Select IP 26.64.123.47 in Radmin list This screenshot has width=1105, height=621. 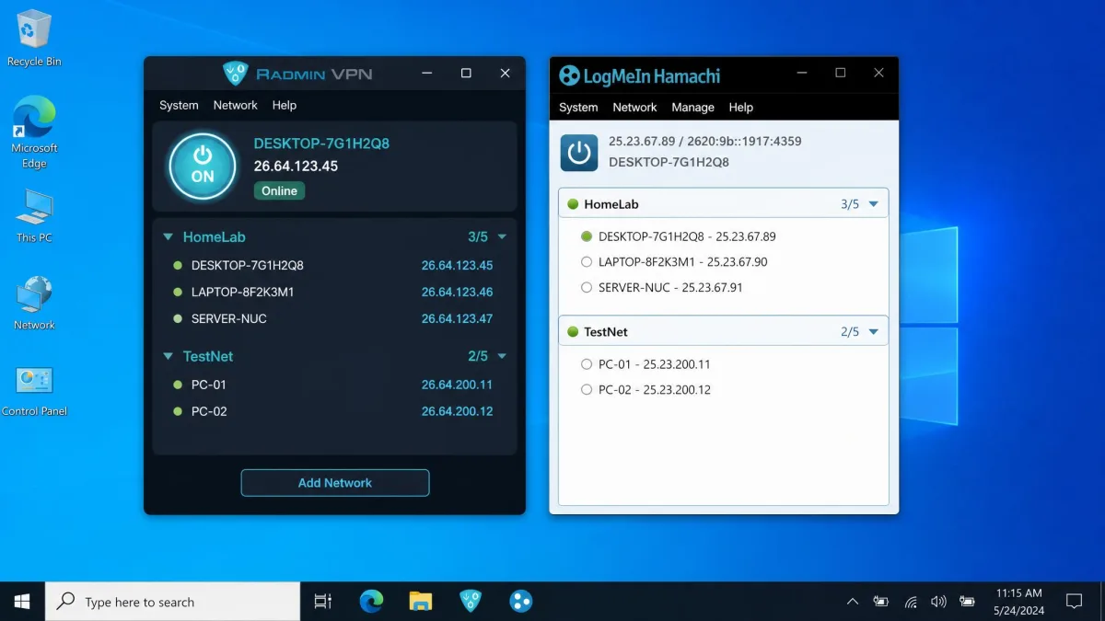point(457,319)
